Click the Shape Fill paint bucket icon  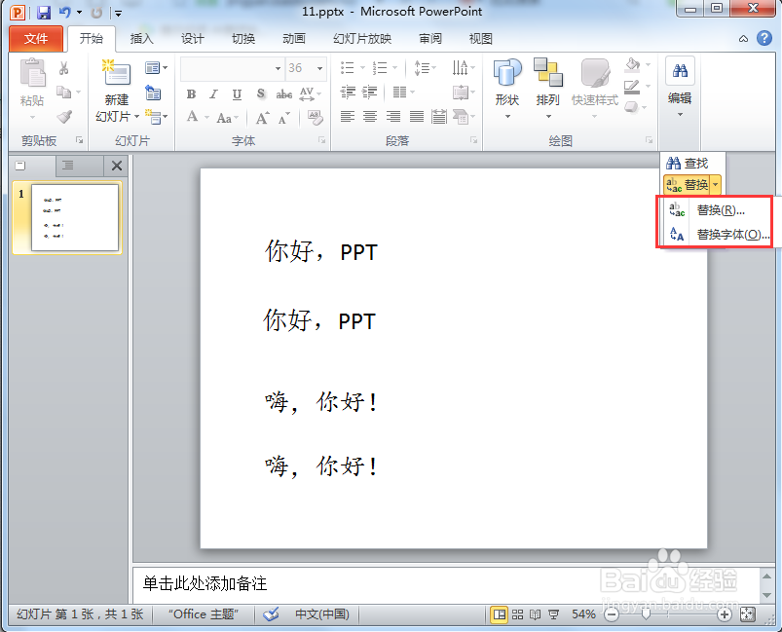pos(632,65)
